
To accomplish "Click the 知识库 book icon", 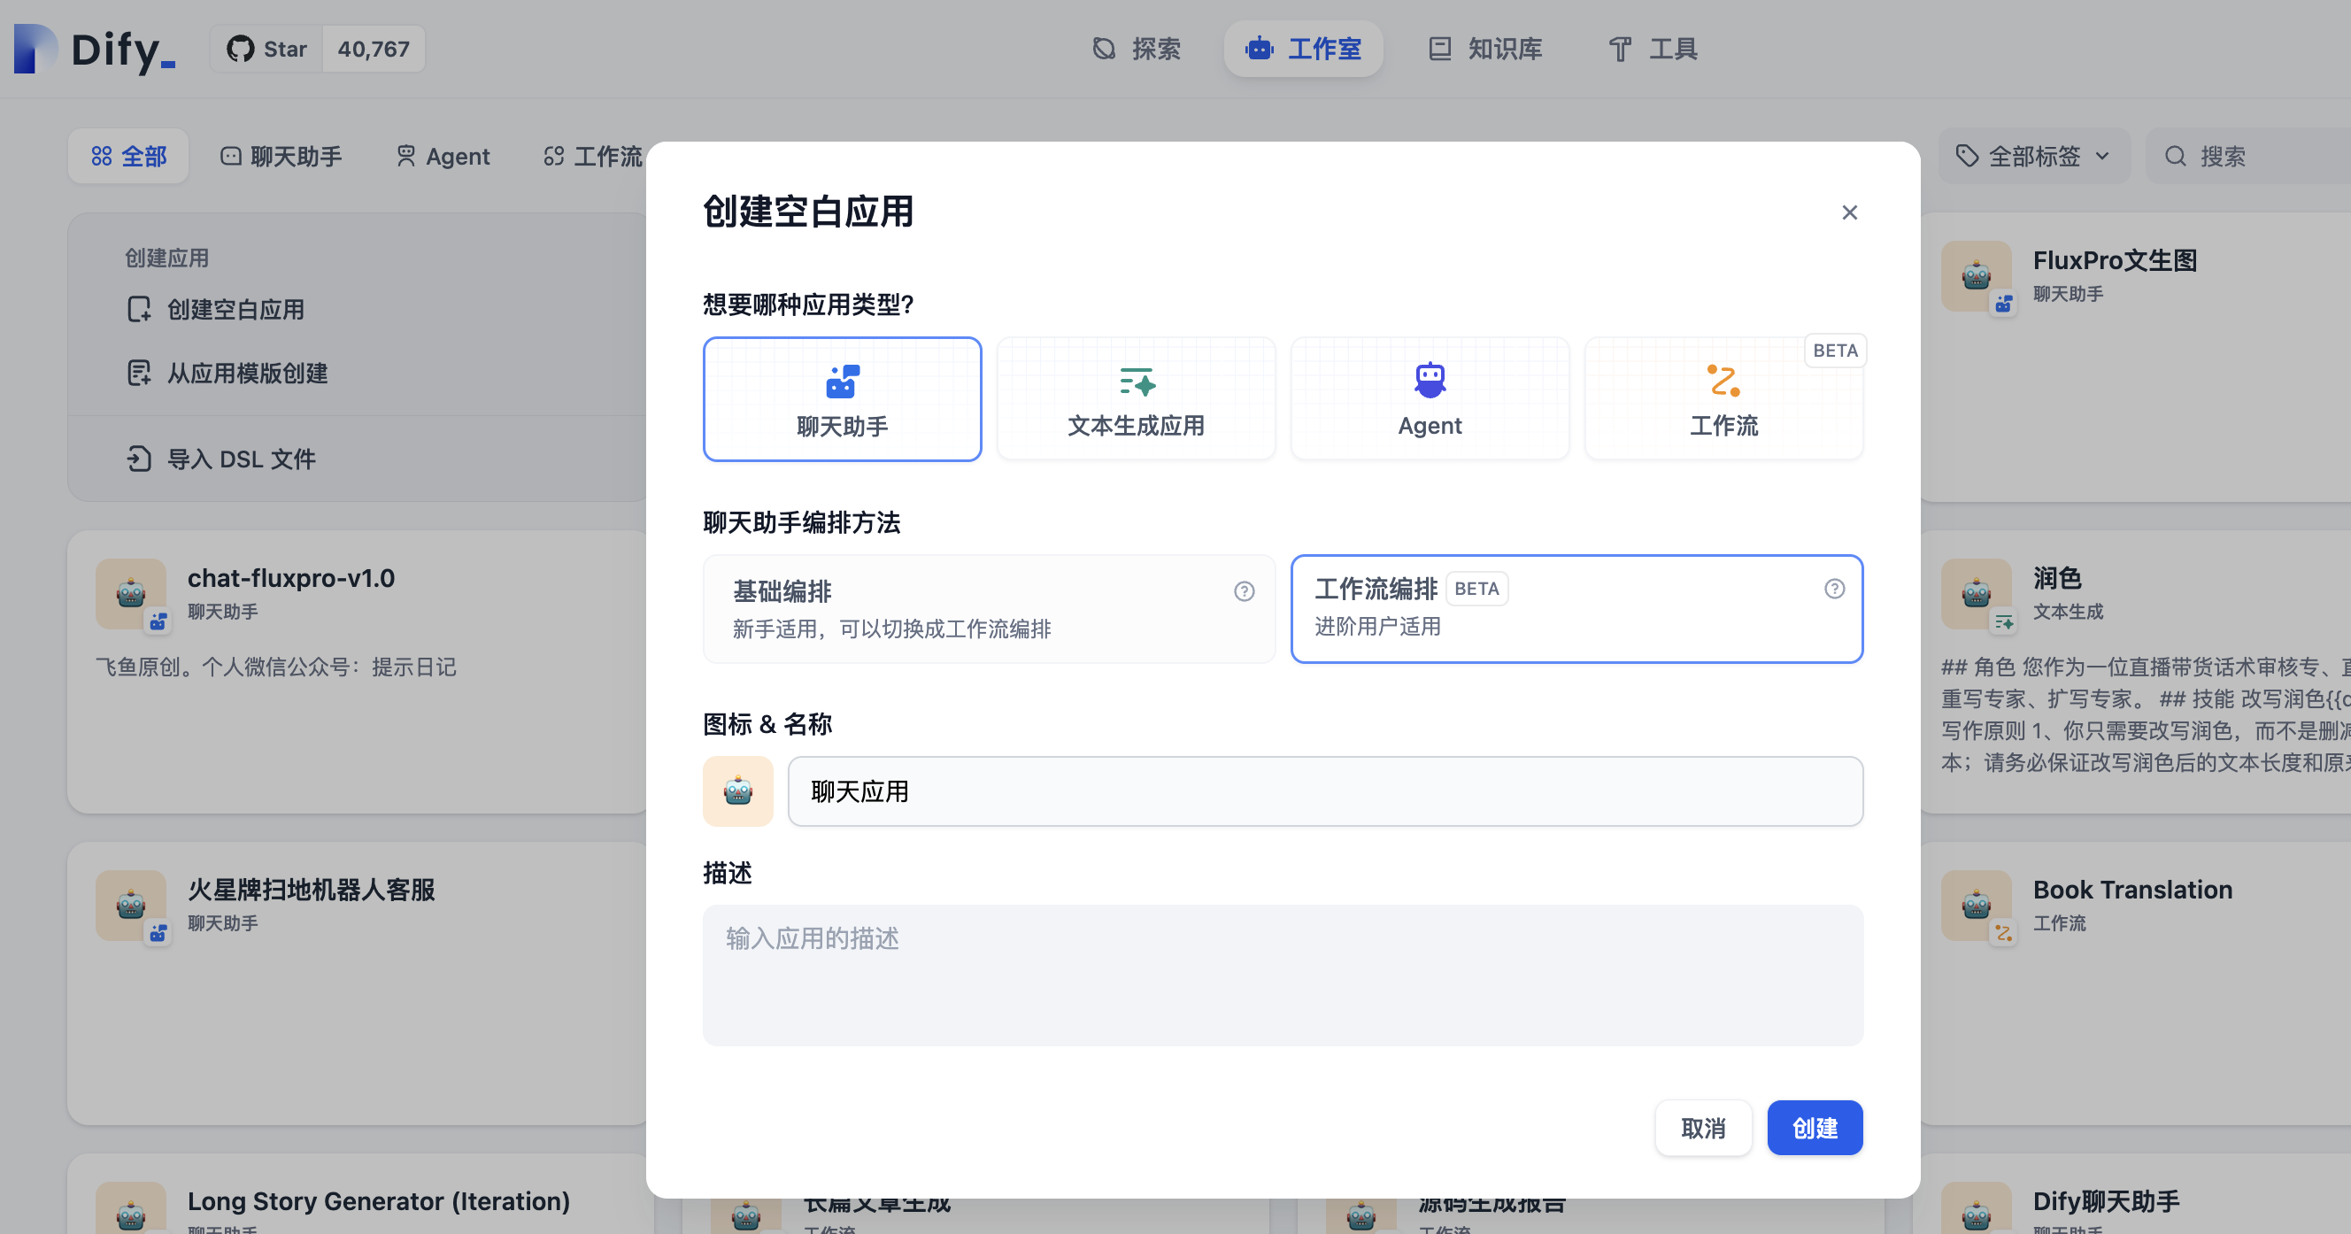I will coord(1439,49).
